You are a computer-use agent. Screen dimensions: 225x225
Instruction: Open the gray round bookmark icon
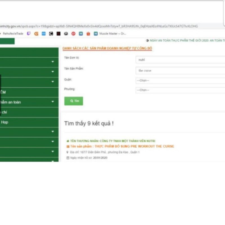pos(66,34)
